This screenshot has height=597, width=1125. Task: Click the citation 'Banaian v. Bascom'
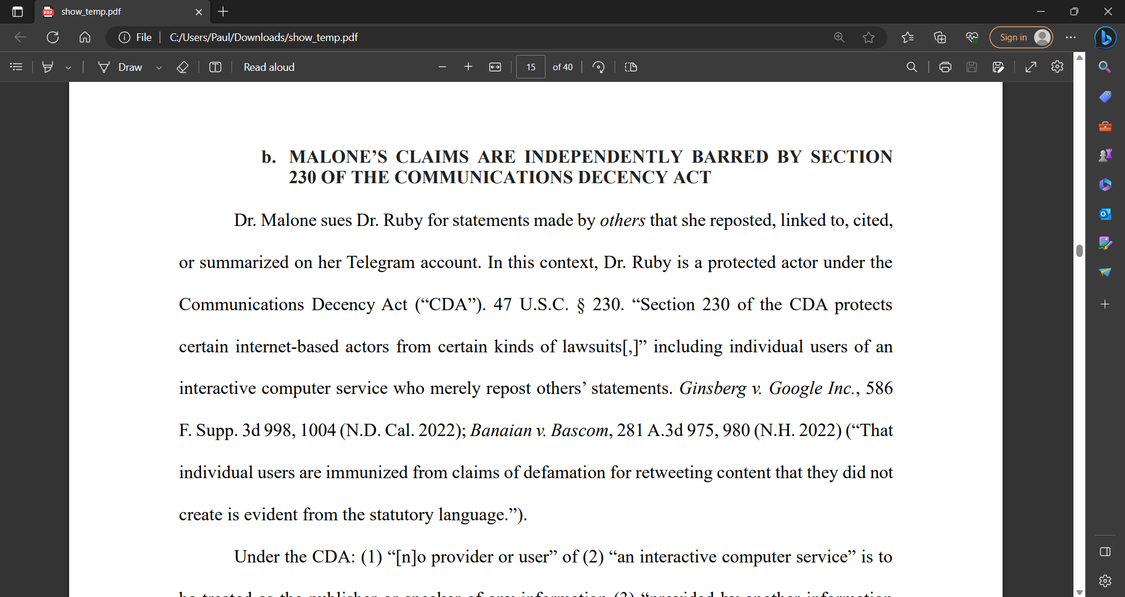tap(539, 430)
